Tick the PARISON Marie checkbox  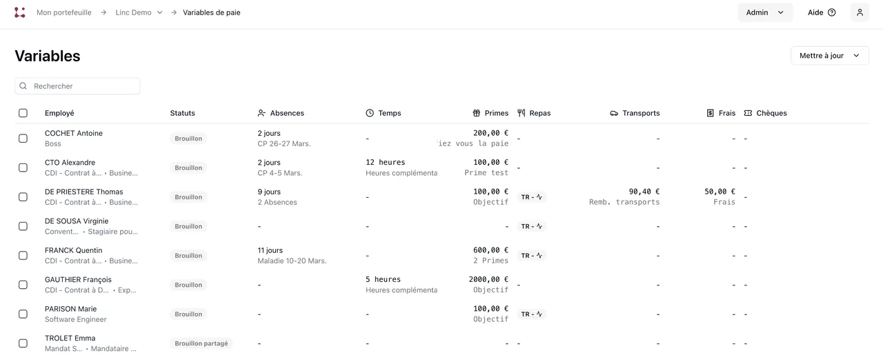tap(23, 314)
